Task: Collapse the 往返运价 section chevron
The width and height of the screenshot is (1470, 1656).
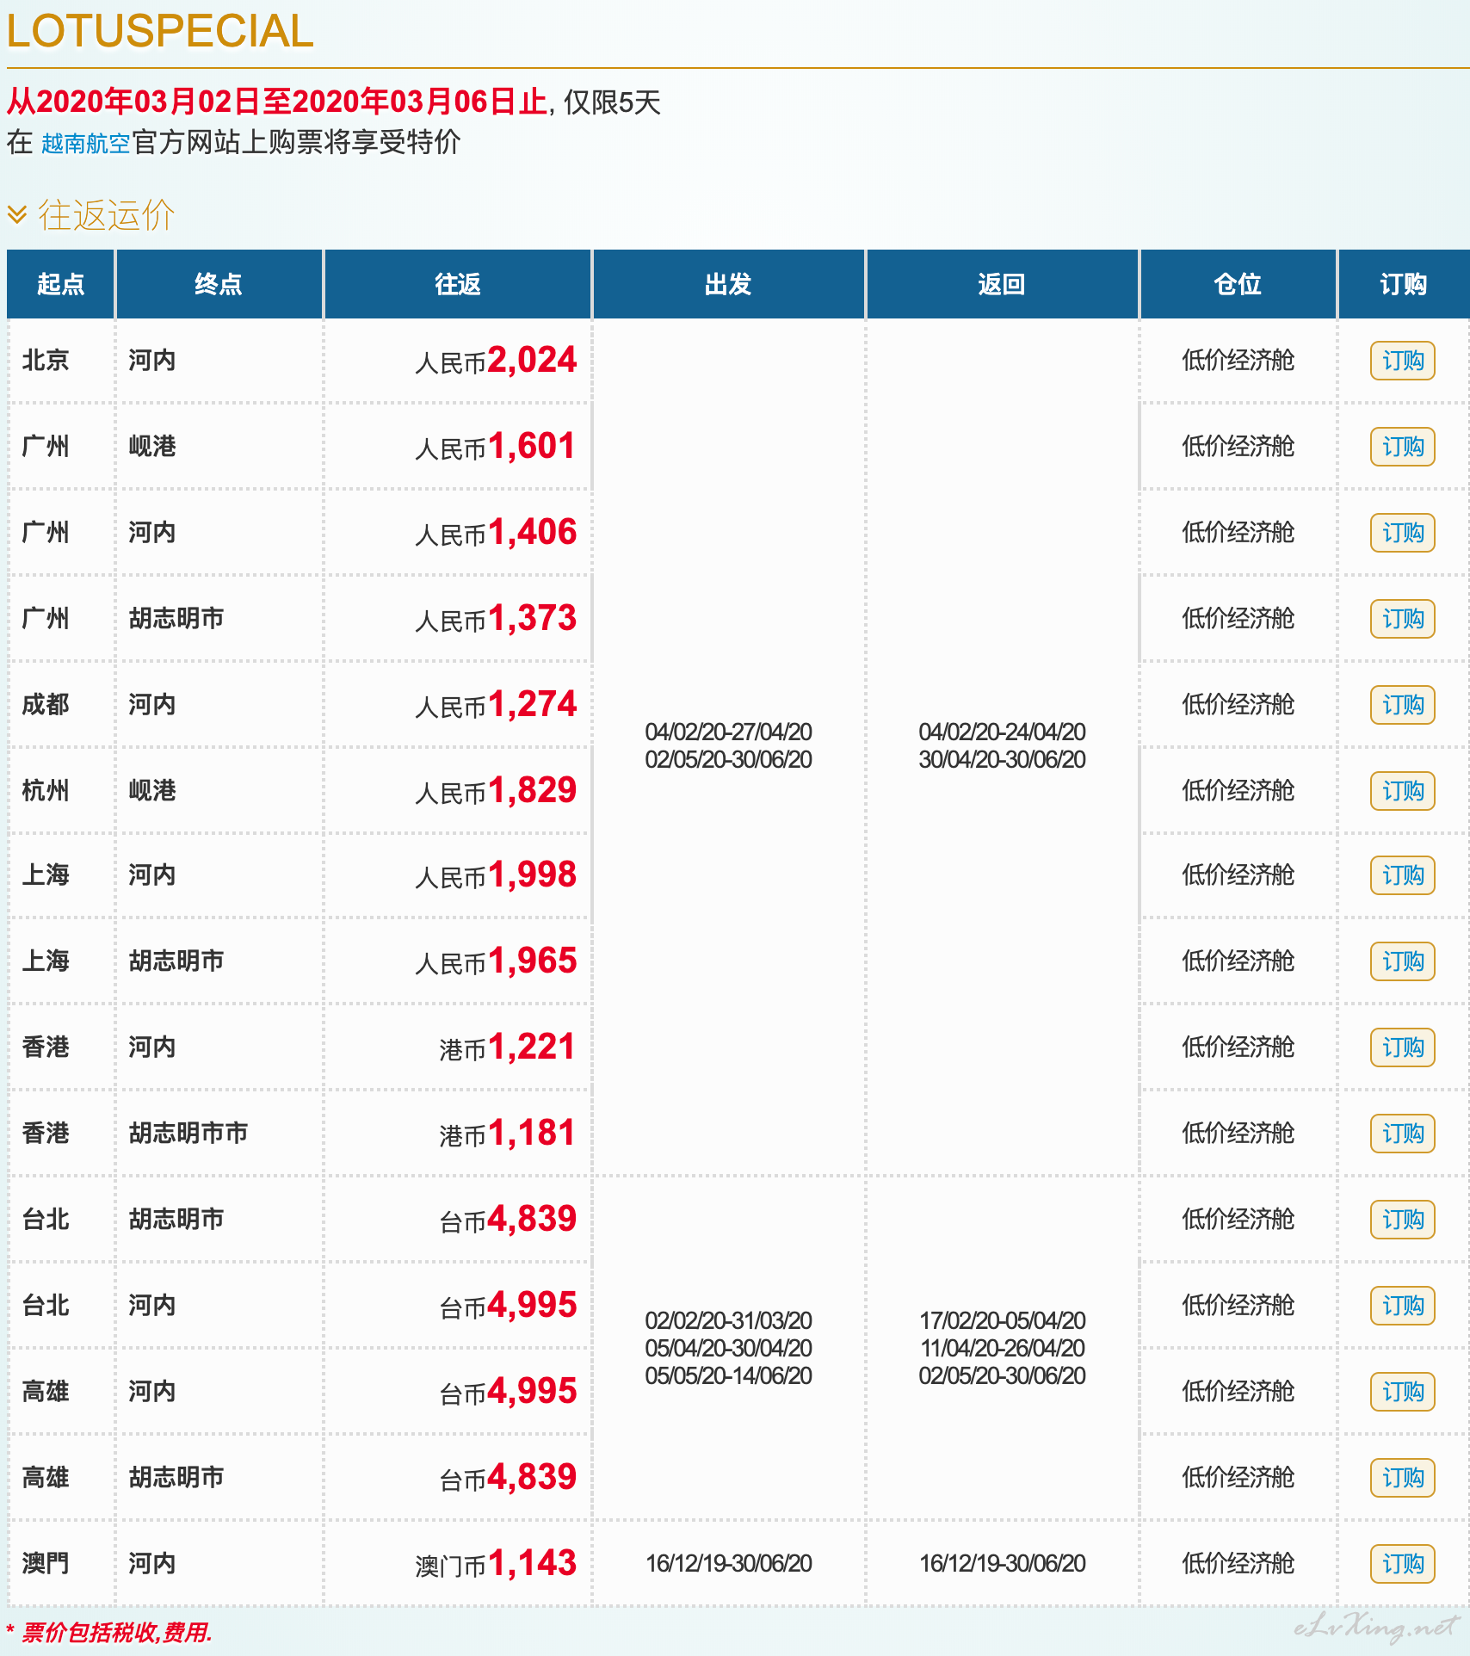Action: click(x=17, y=214)
